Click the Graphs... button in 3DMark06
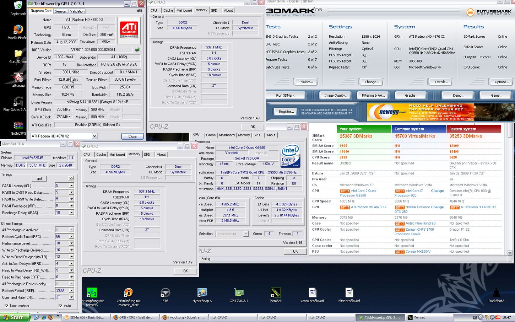 [x=411, y=95]
